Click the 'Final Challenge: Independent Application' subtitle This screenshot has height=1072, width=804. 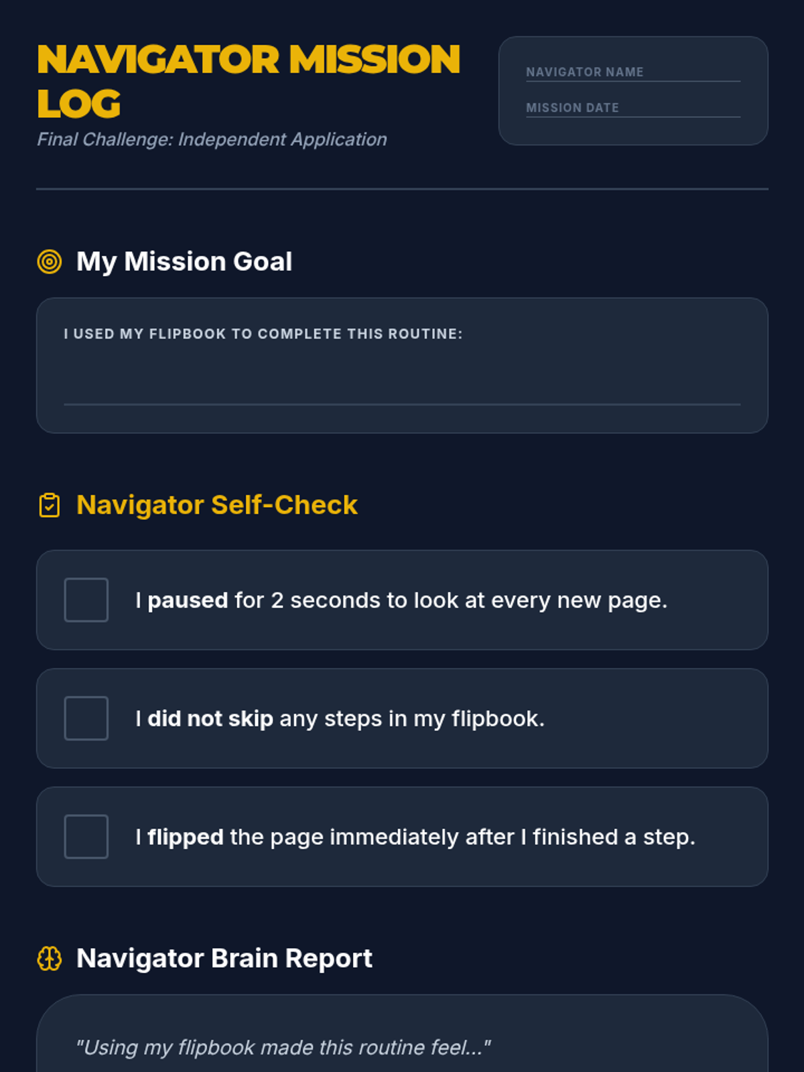pos(212,139)
